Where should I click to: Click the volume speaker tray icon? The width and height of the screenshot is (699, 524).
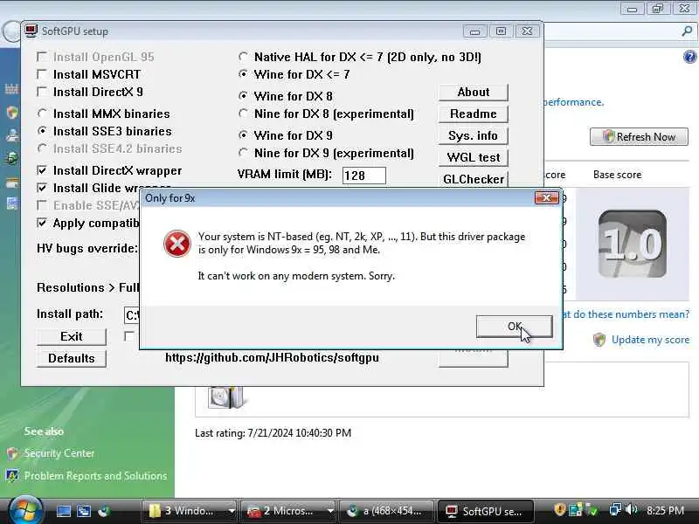click(x=631, y=509)
